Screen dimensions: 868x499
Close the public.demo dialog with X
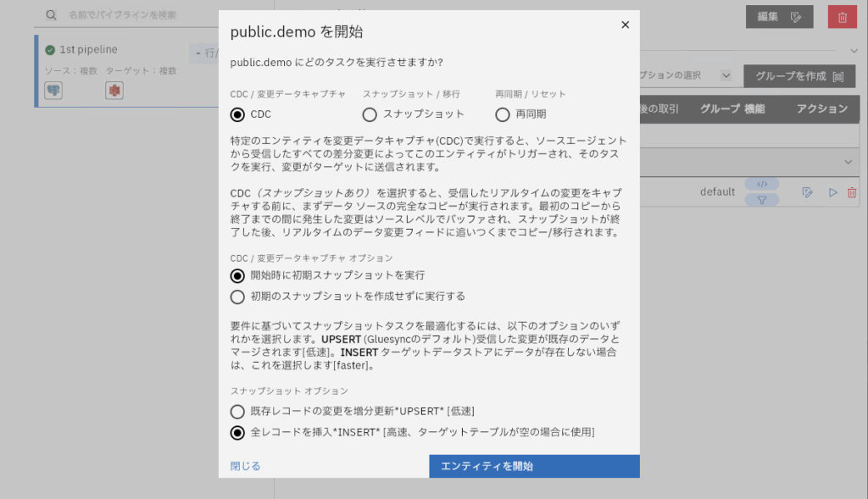(x=626, y=25)
